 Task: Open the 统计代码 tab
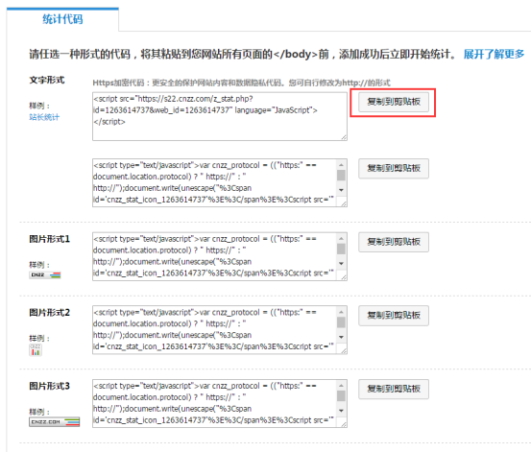[62, 19]
